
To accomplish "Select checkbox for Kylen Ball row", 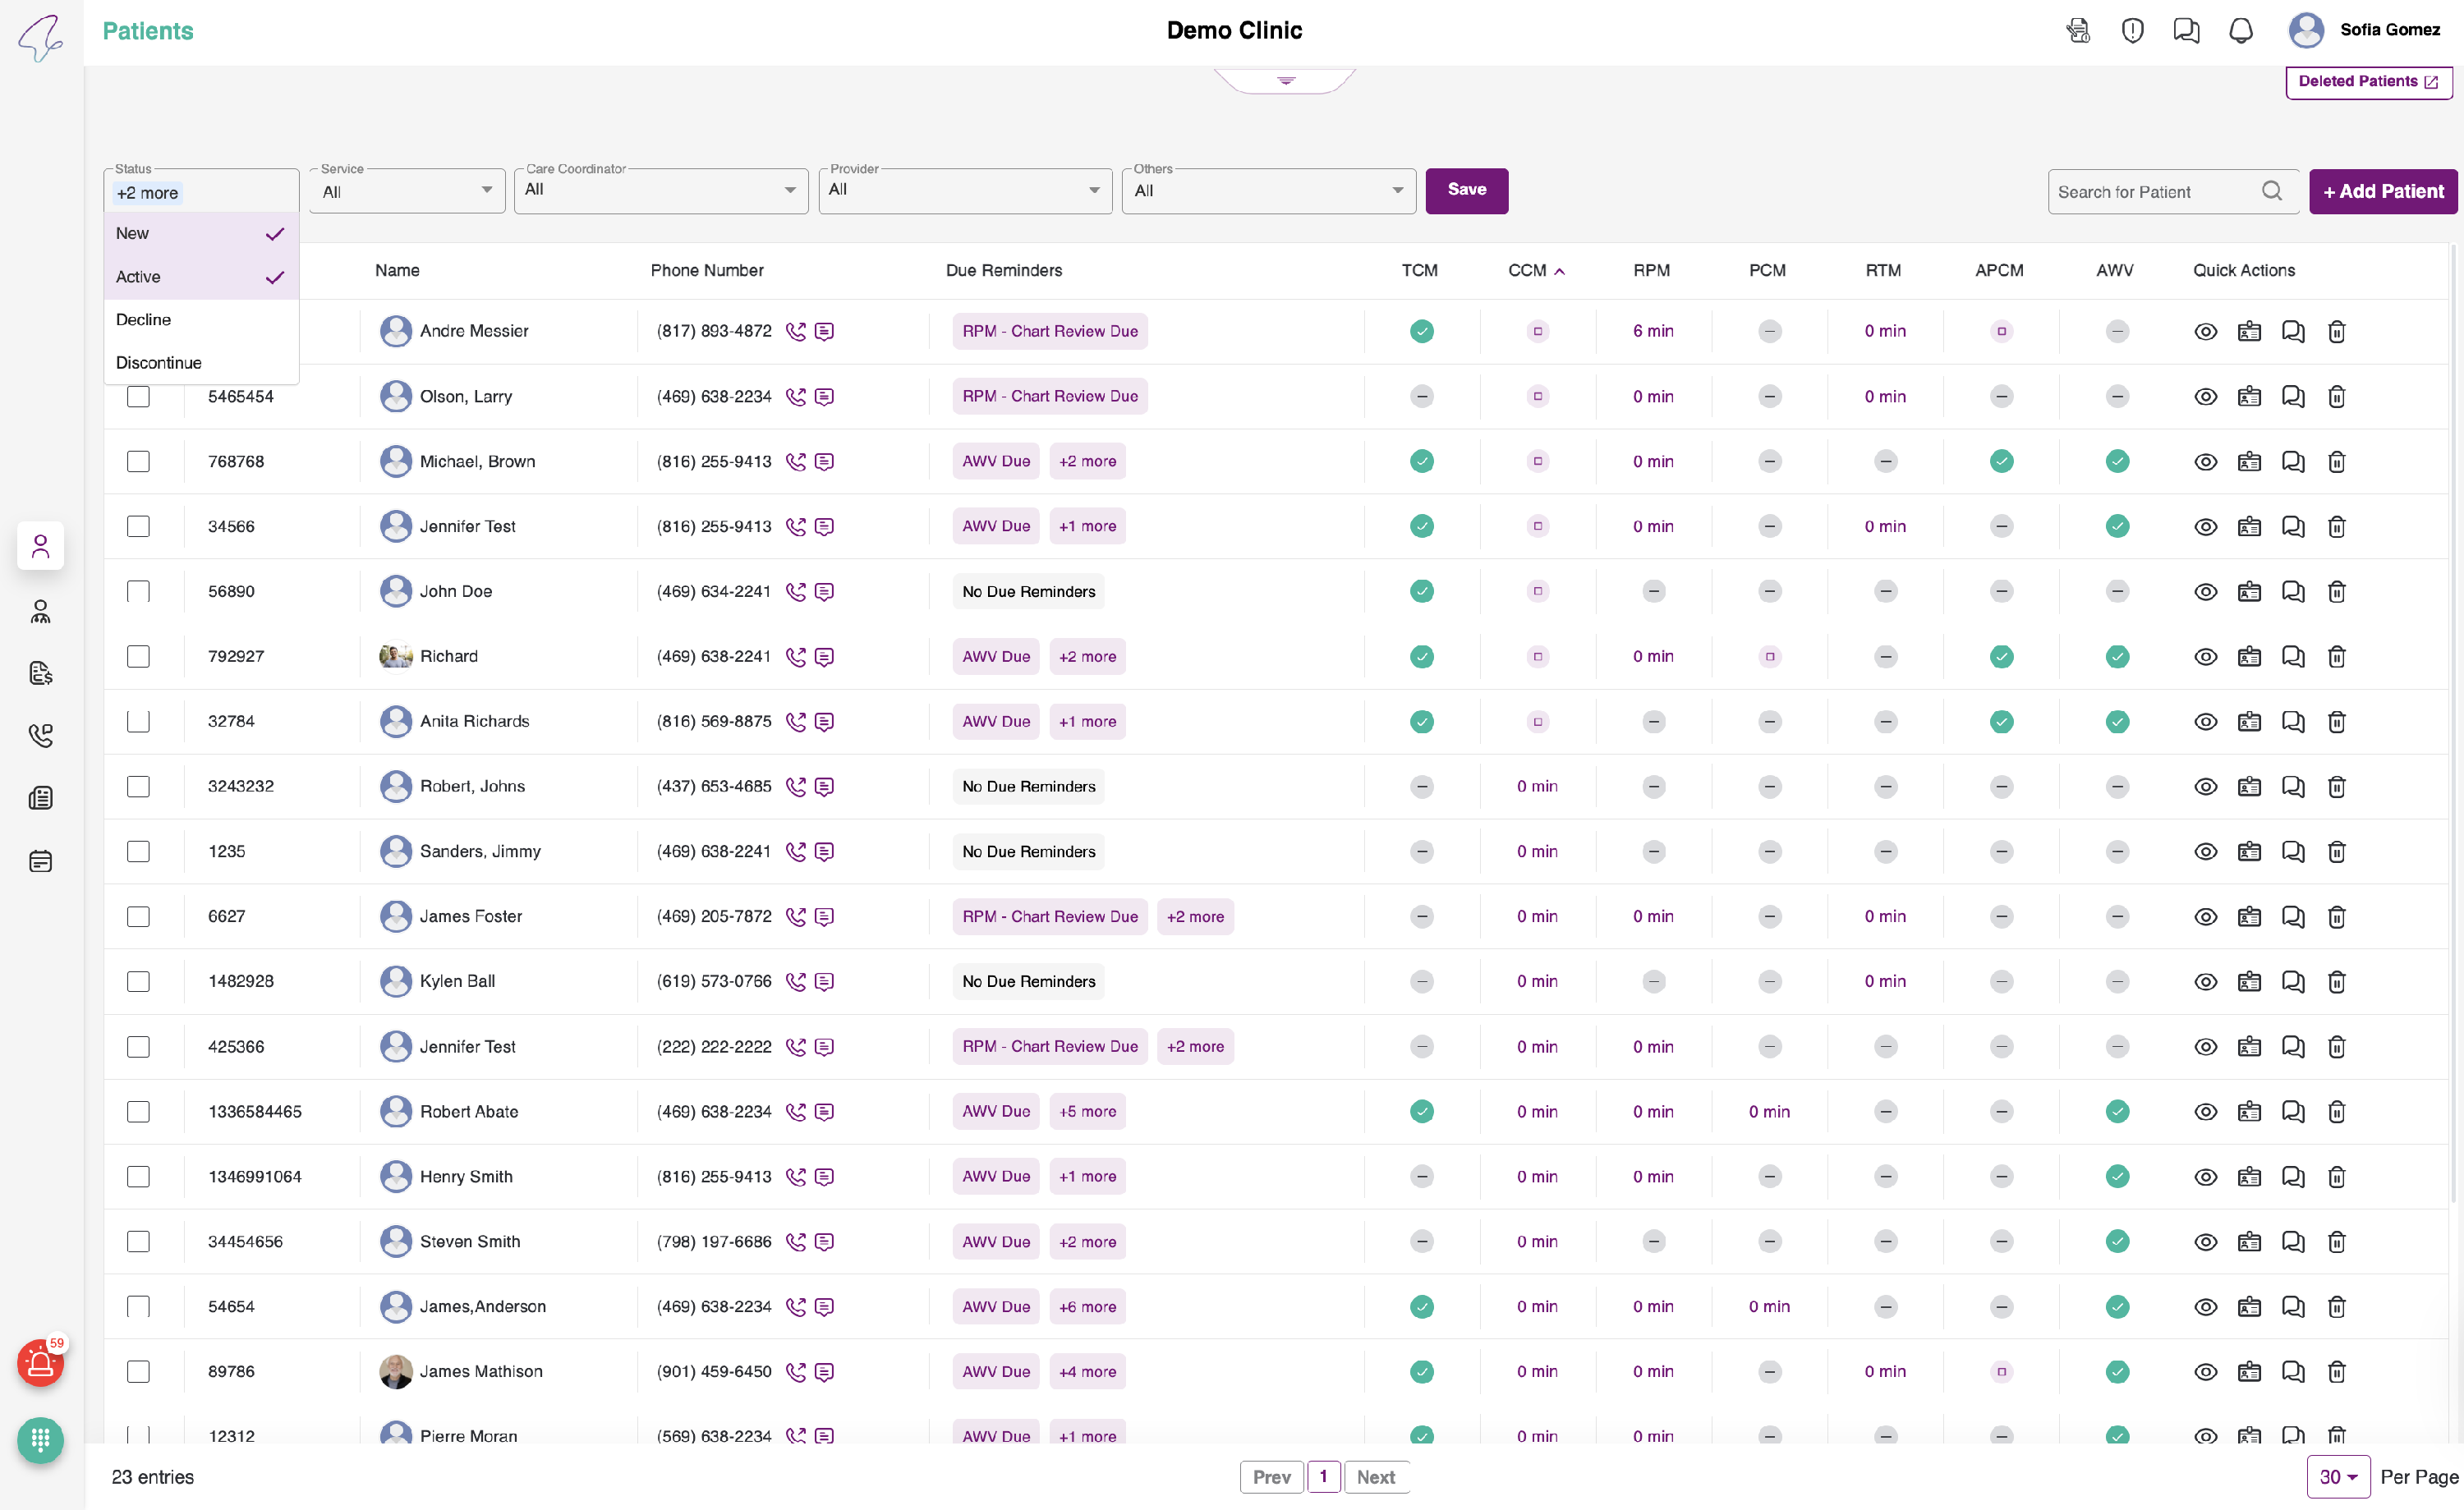I will (138, 982).
